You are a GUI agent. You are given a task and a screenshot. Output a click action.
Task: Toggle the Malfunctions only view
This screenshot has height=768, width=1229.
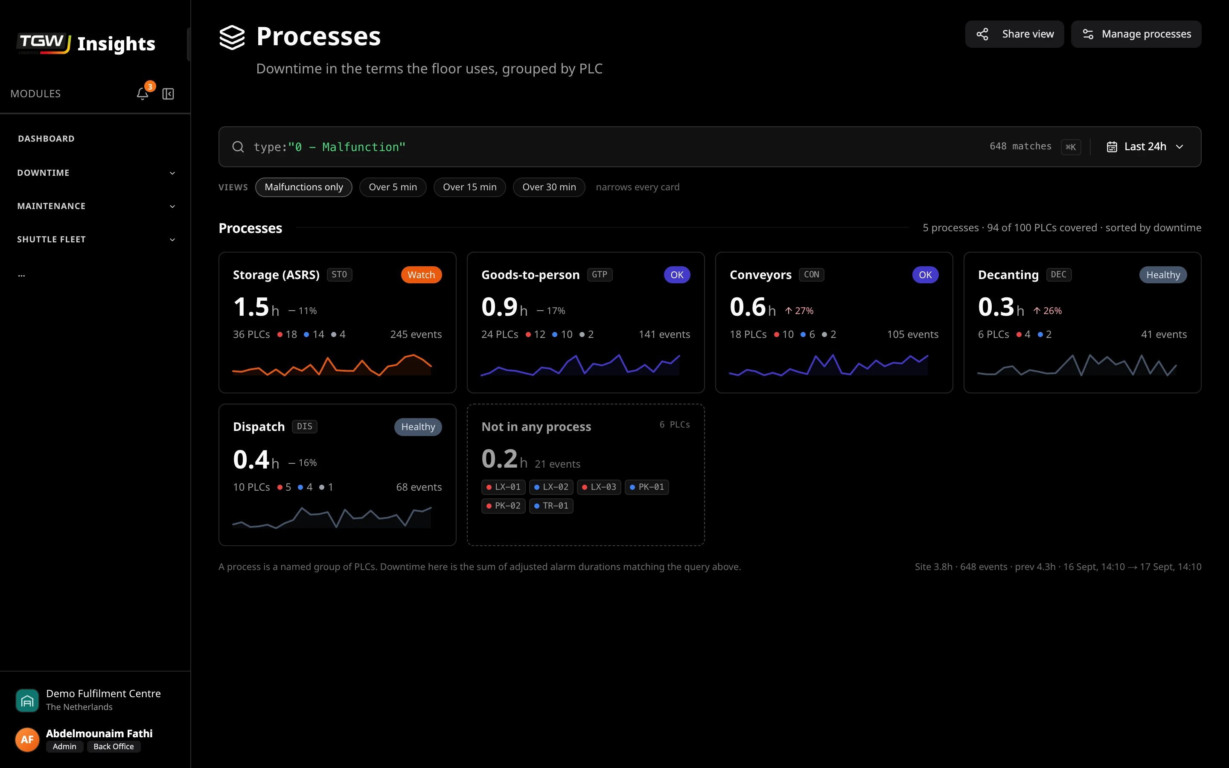point(304,187)
